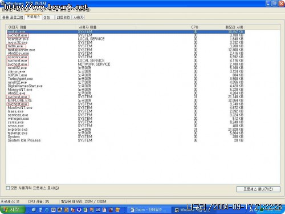Screen dimensions: 285x214
Task: Select the taskmgr.exe process row
Action: (125, 133)
